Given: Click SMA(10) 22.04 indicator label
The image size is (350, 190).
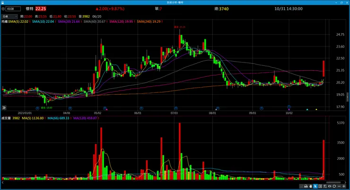Looking at the screenshot, I should click(x=43, y=22).
